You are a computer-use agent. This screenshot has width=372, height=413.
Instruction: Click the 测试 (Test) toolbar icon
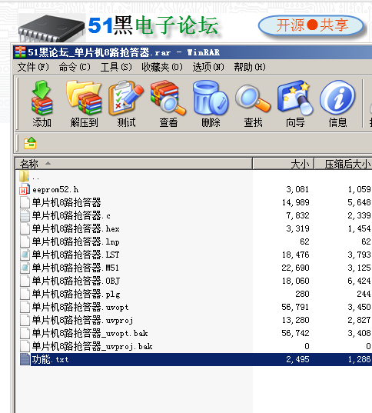coord(126,98)
